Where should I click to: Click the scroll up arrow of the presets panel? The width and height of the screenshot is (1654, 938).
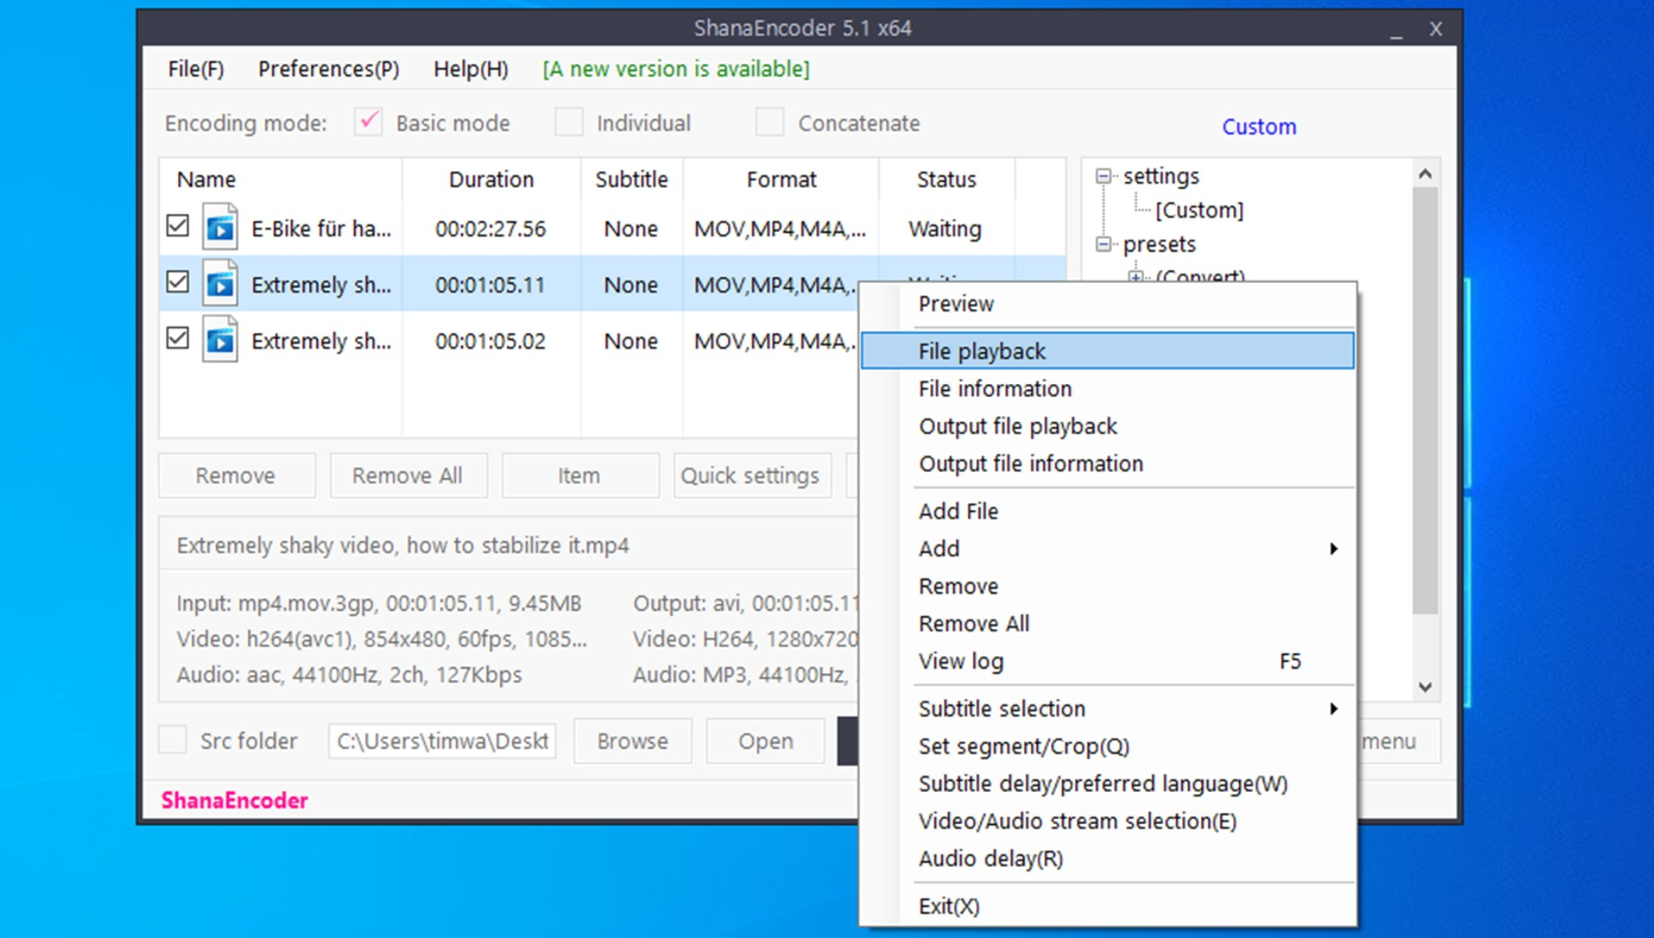click(1425, 174)
